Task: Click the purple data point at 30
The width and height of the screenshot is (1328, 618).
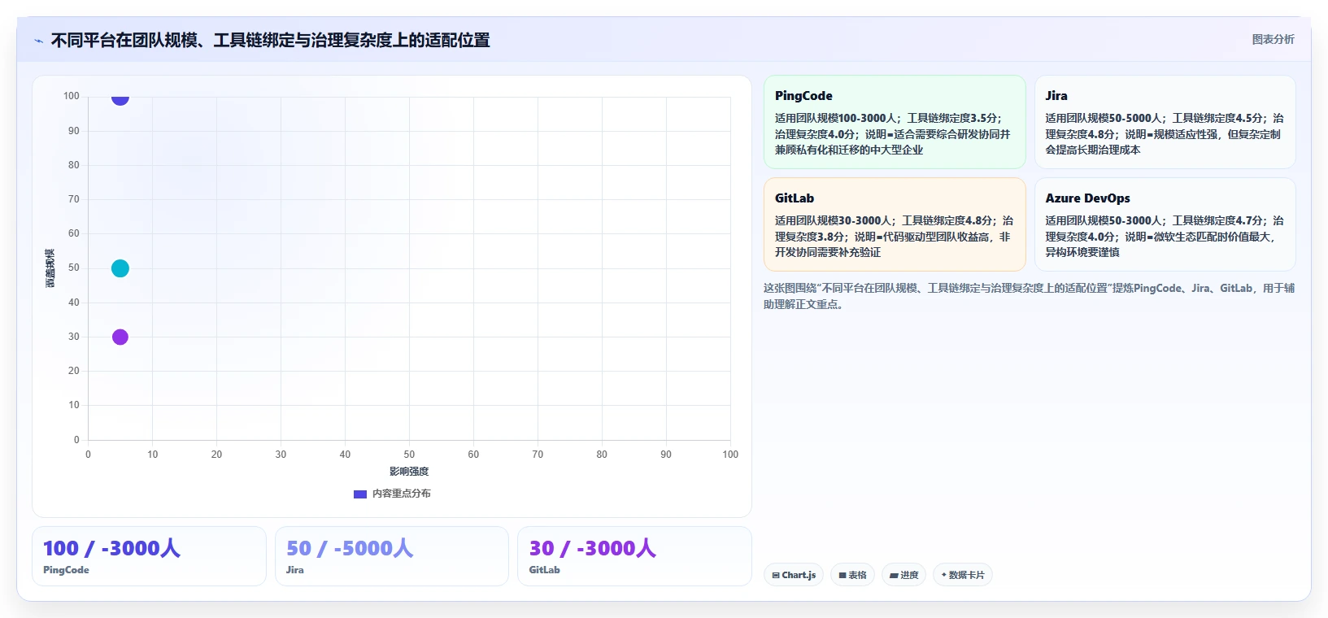Action: tap(120, 337)
